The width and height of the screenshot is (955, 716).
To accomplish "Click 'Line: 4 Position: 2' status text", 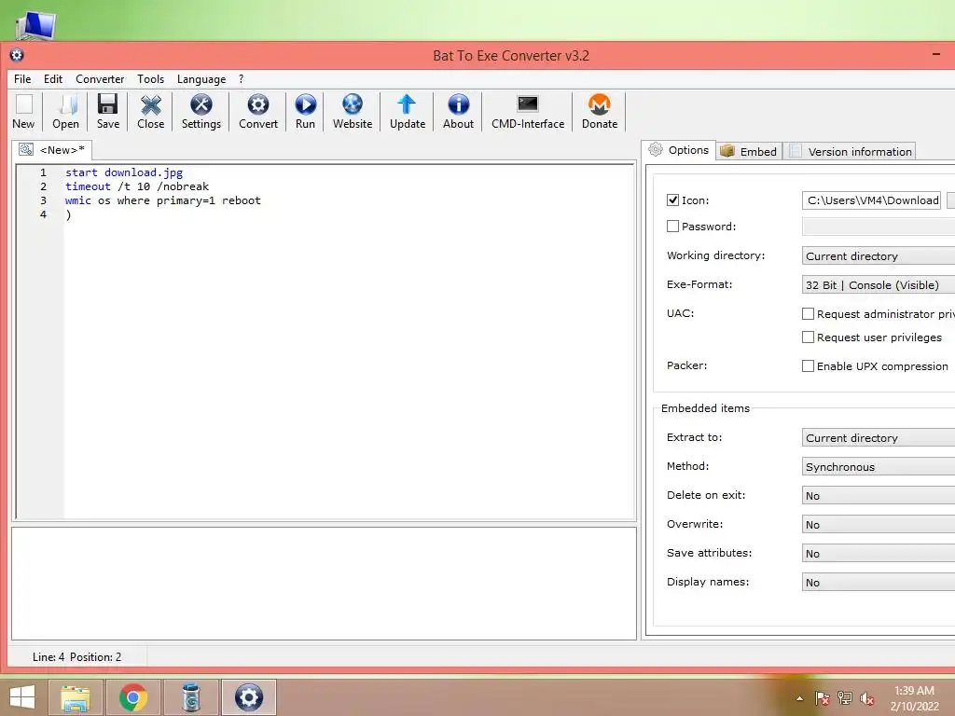I will point(76,657).
